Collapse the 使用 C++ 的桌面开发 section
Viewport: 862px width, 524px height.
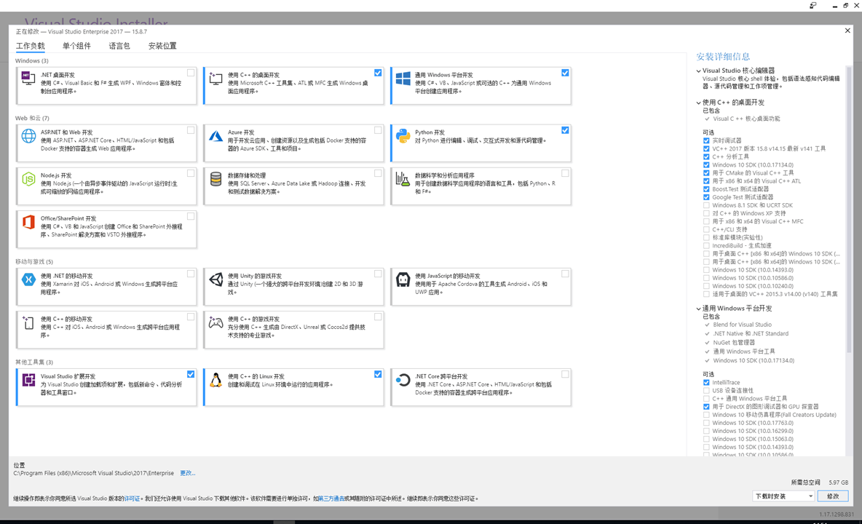coord(697,102)
